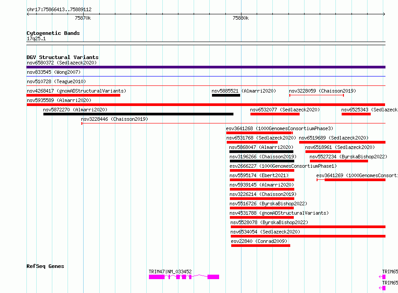The width and height of the screenshot is (398, 293).
Task: Click nsv5528078 (ByrskaBishop2022) label
Action: pos(269,222)
